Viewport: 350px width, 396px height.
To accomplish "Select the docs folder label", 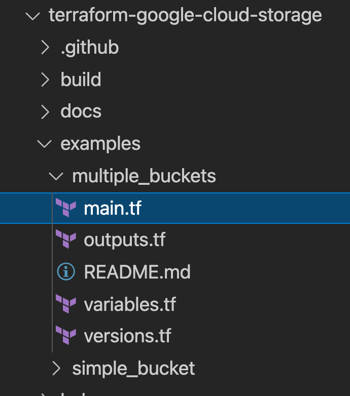I will (x=81, y=111).
